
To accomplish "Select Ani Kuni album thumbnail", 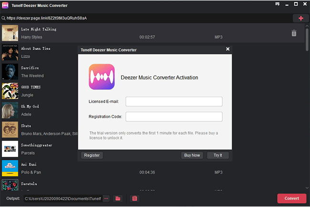I will pyautogui.click(x=10, y=168).
